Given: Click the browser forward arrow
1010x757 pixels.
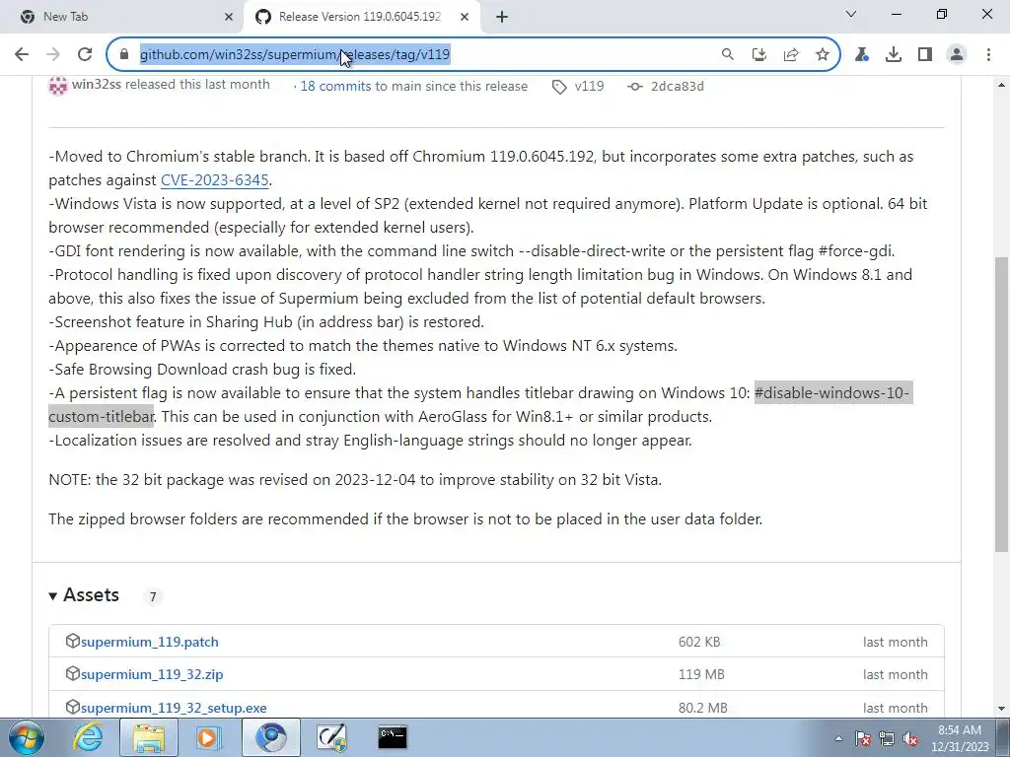Looking at the screenshot, I should pyautogui.click(x=53, y=55).
